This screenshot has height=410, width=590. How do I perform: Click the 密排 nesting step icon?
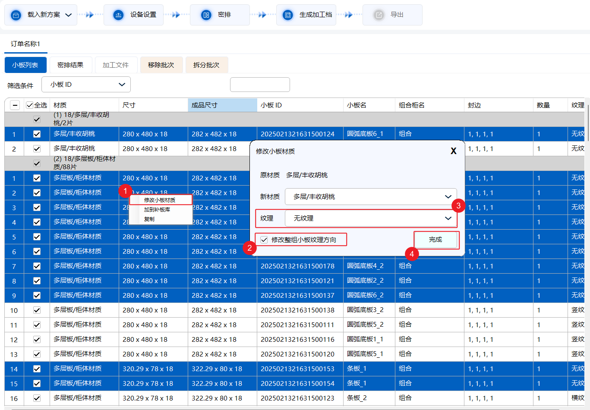pos(206,15)
